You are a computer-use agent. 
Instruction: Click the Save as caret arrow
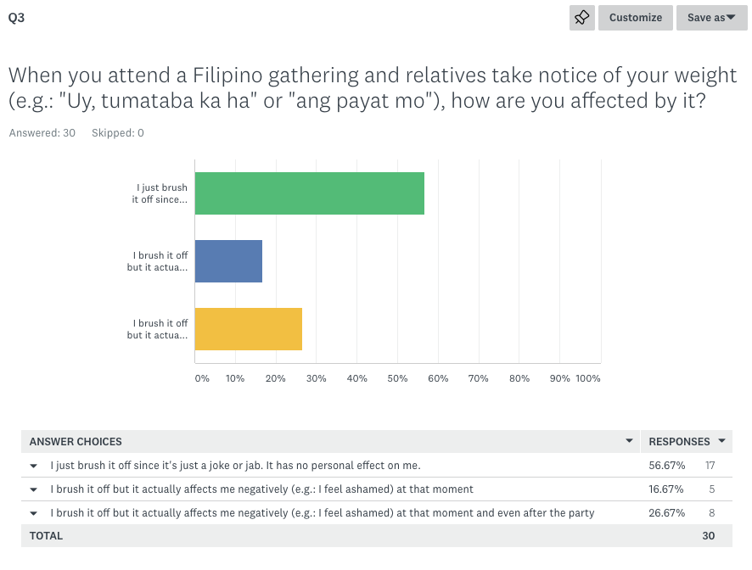[x=731, y=17]
